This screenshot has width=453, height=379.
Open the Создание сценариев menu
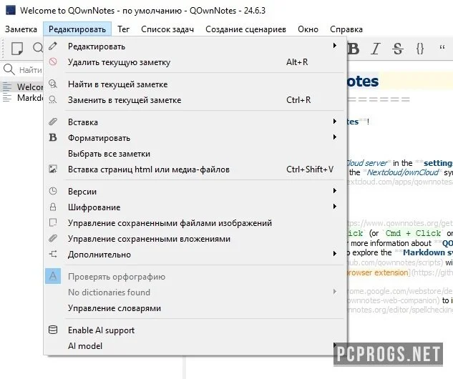point(245,29)
